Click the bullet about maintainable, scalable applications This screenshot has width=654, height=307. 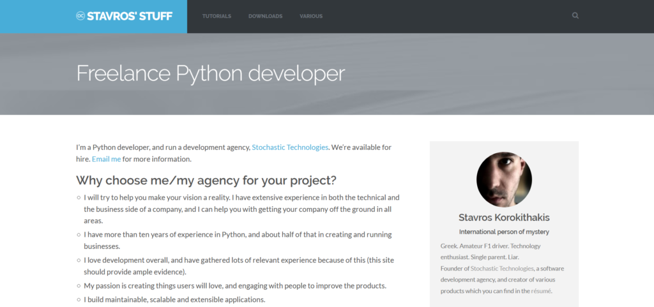[x=174, y=299]
